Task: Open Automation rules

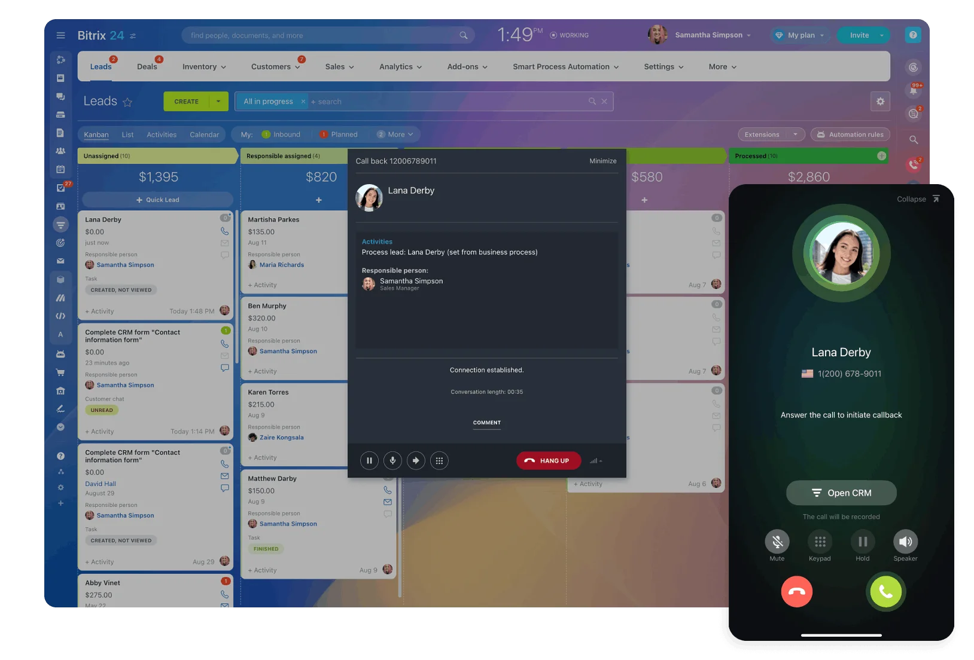Action: (x=851, y=135)
